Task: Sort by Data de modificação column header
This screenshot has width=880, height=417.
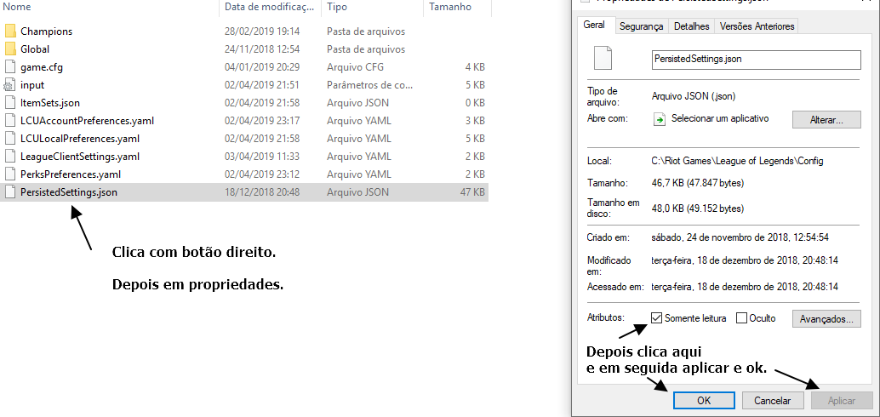Action: (x=270, y=8)
